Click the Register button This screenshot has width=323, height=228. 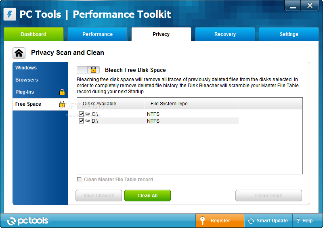(220, 221)
